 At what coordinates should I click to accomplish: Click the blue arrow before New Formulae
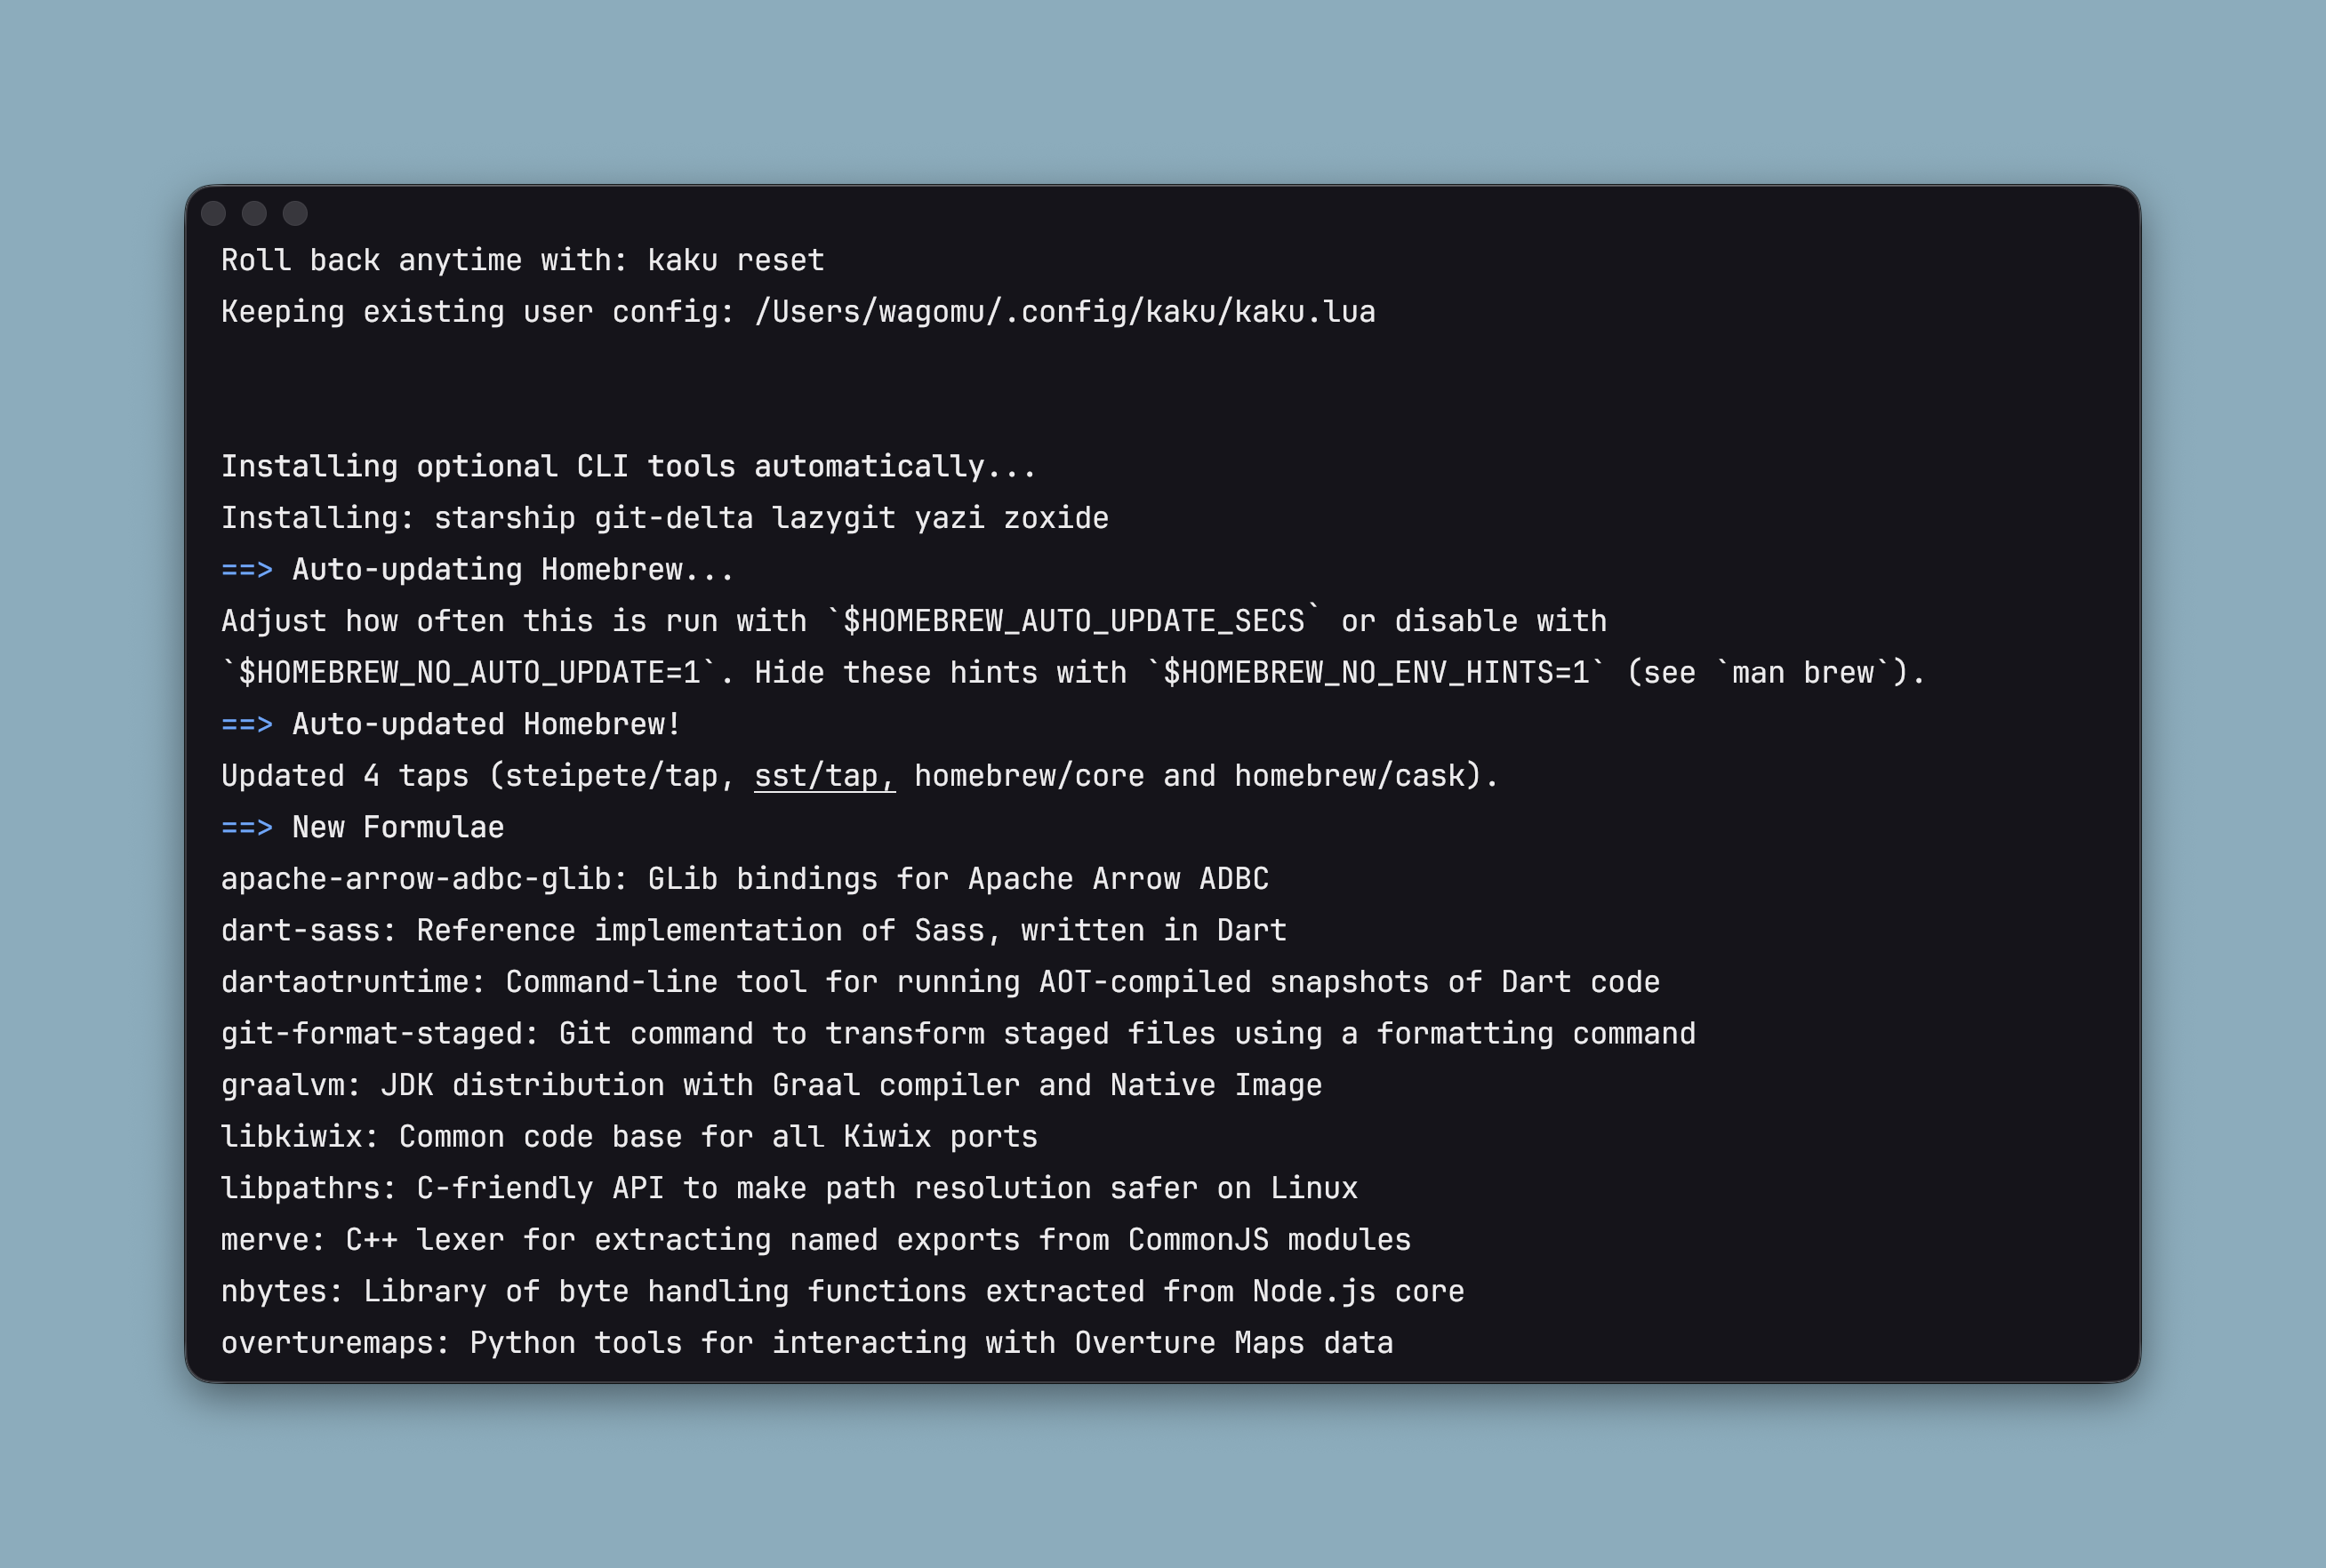246,827
